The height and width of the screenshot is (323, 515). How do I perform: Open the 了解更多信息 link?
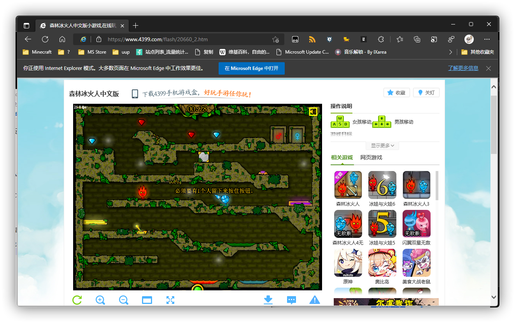463,68
